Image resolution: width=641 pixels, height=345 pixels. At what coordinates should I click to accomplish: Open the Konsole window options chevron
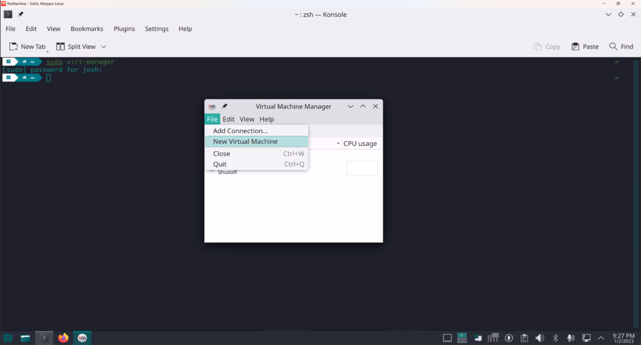[608, 14]
